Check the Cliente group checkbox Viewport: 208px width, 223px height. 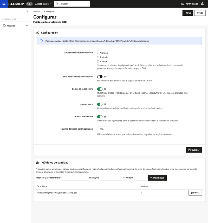tap(98, 61)
